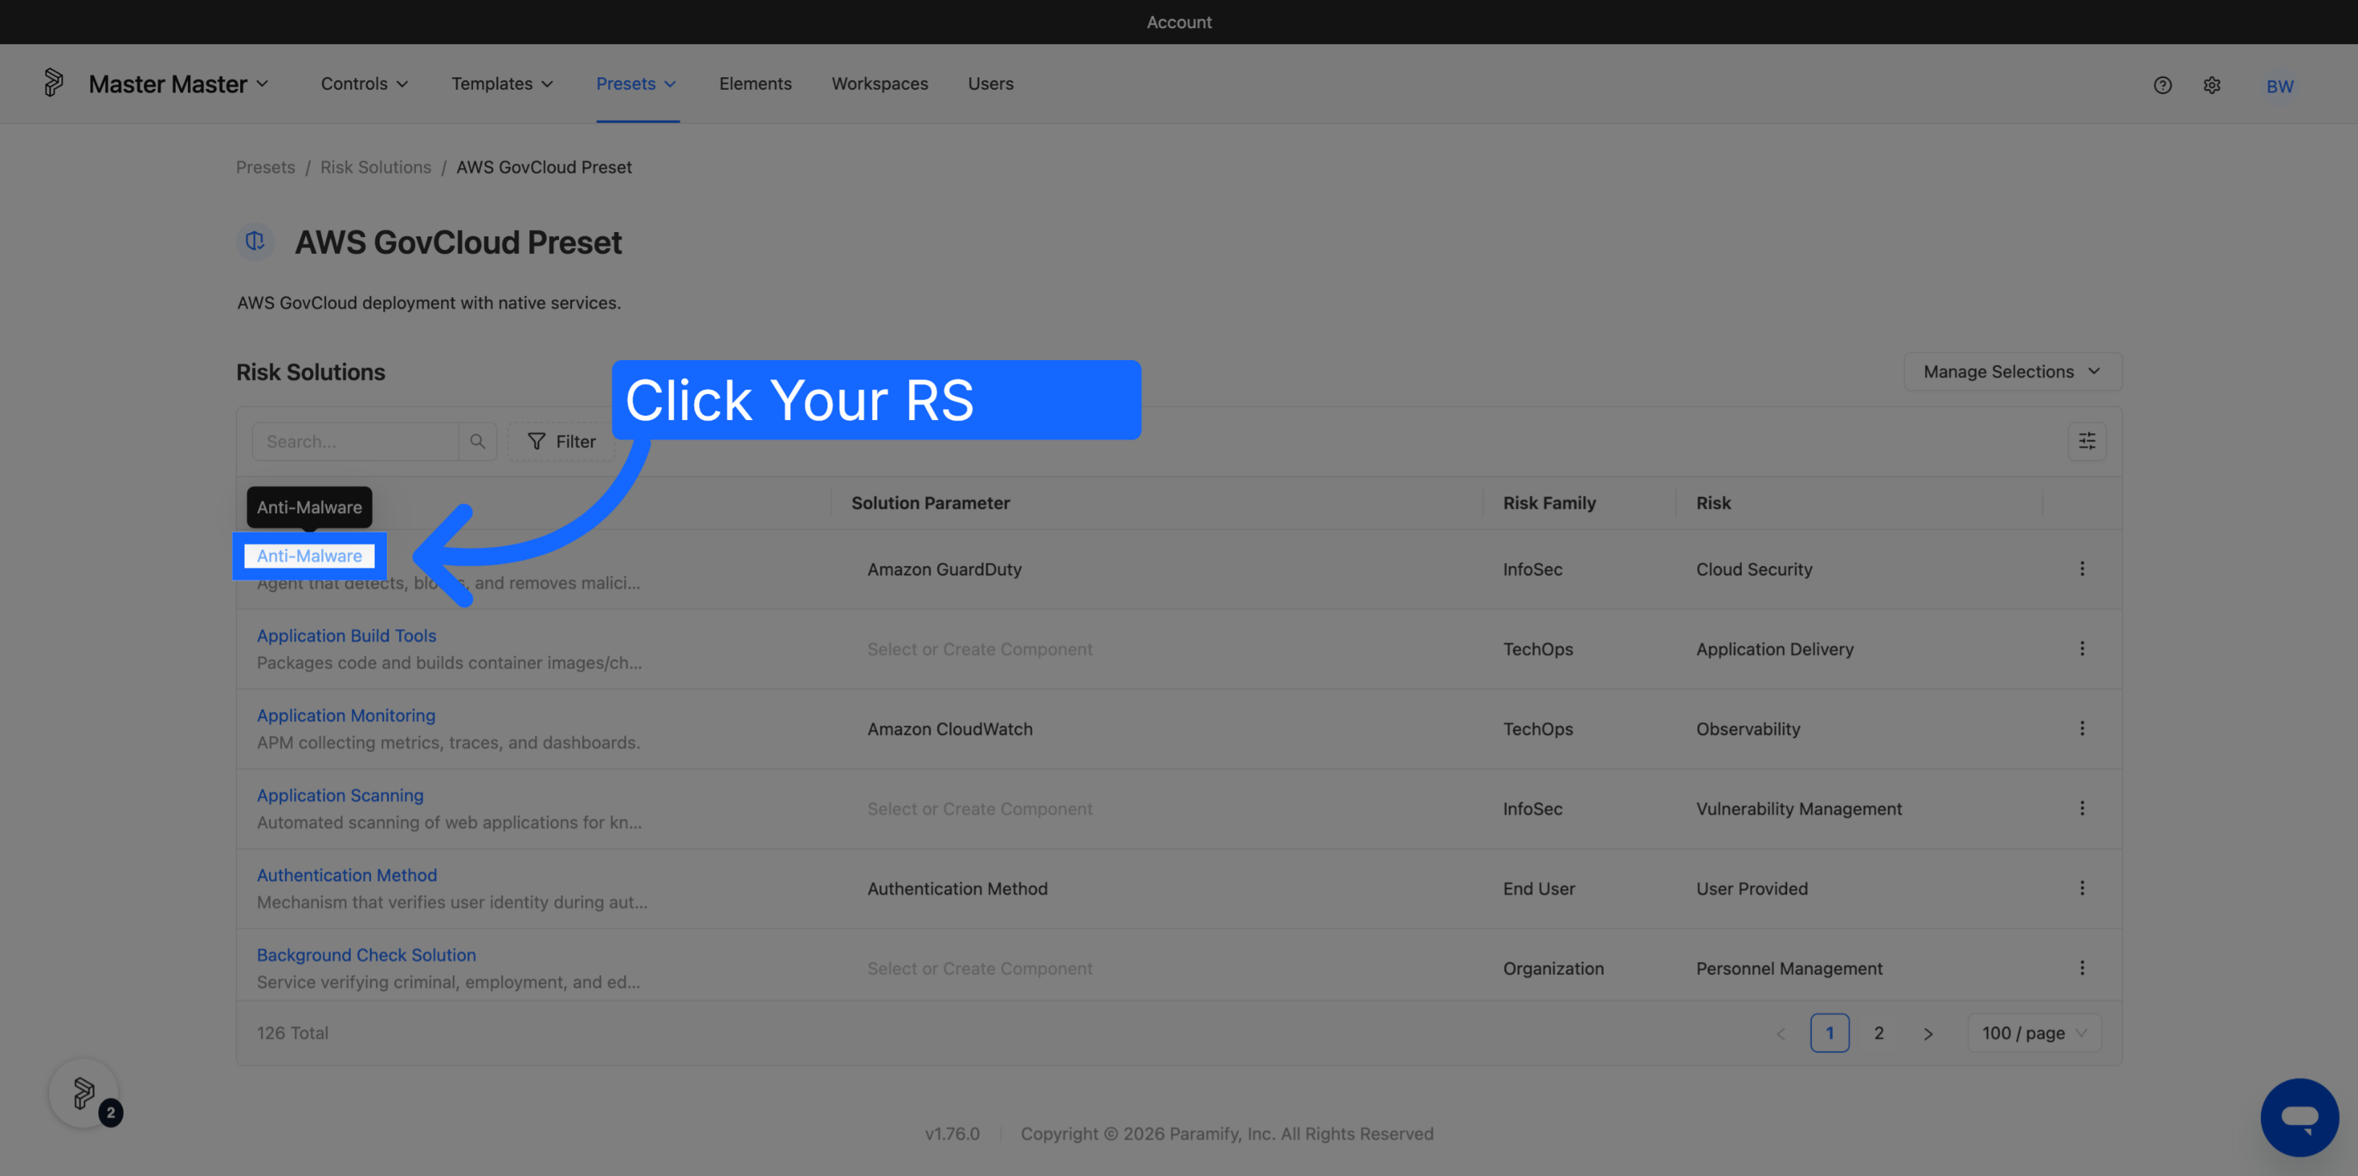The image size is (2358, 1176).
Task: Go to Risk Solutions breadcrumb
Action: (375, 166)
